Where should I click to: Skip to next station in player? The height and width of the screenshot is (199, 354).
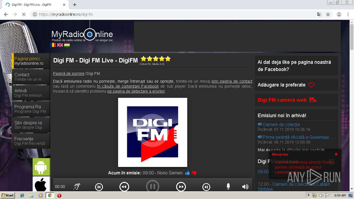click(206, 187)
